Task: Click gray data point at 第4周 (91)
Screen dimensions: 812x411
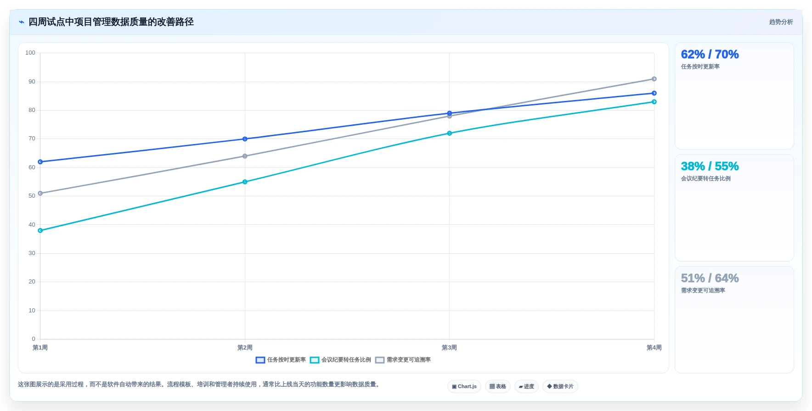Action: (x=654, y=79)
